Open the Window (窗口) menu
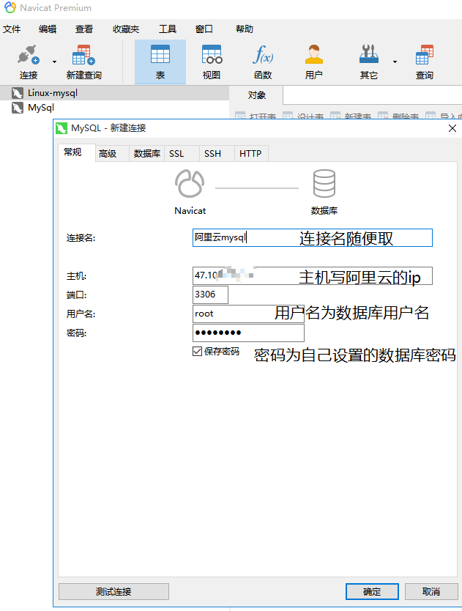The image size is (462, 611). click(204, 29)
